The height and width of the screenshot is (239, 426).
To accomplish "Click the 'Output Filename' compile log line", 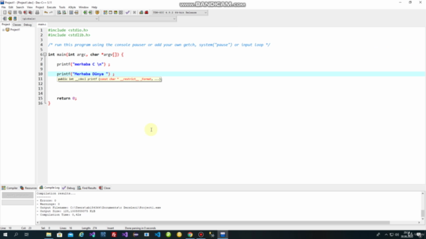I will 99,208.
